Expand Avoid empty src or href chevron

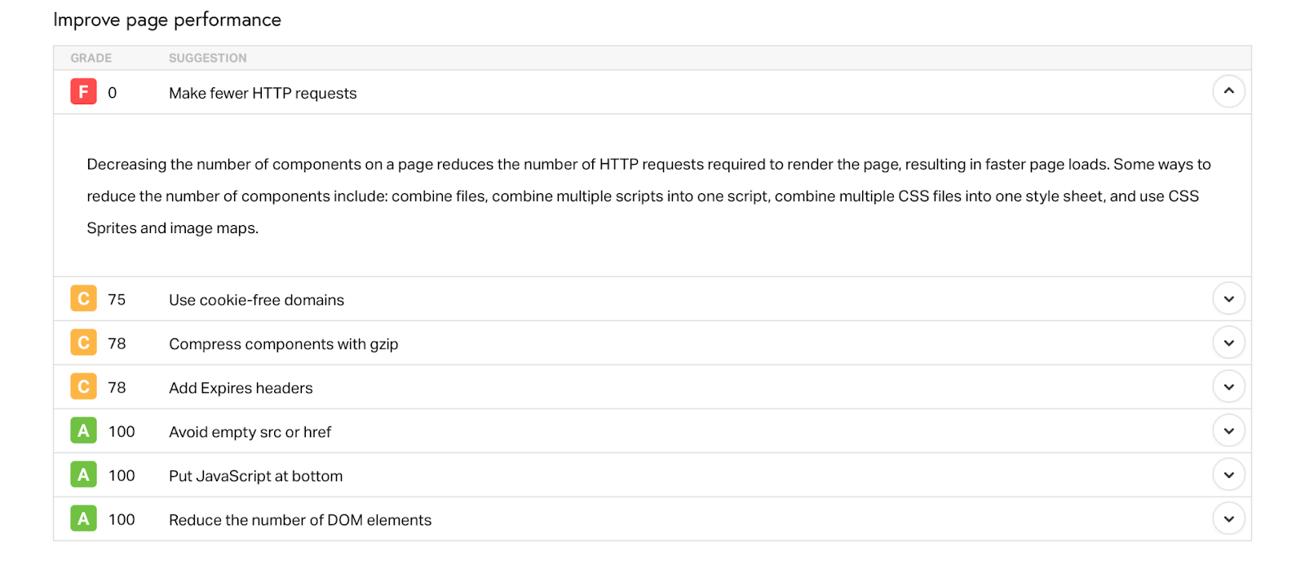tap(1228, 430)
